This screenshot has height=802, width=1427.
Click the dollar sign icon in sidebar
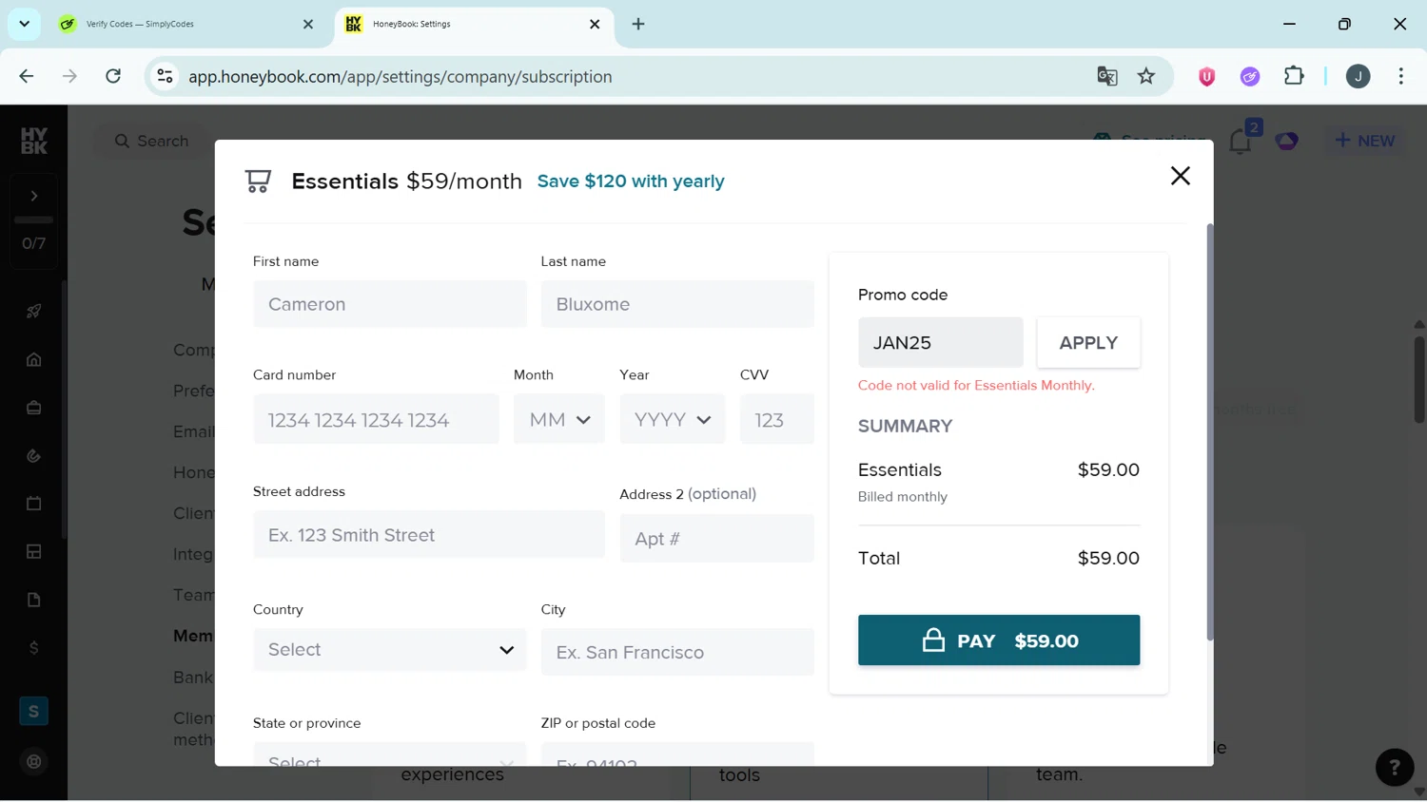click(34, 648)
